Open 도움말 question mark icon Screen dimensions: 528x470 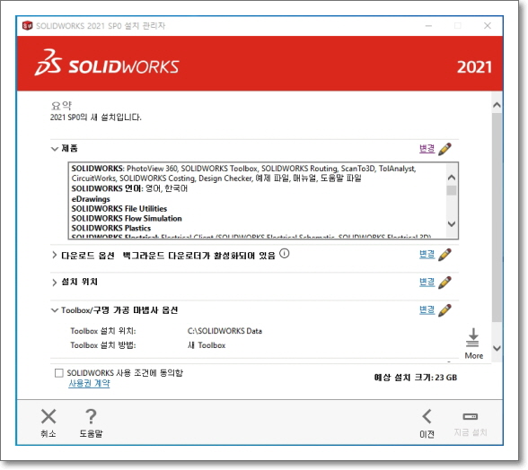tap(91, 416)
